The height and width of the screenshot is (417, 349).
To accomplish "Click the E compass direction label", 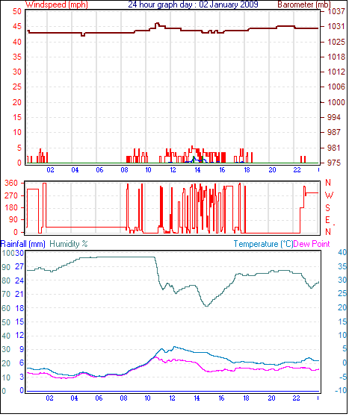I will click(327, 220).
